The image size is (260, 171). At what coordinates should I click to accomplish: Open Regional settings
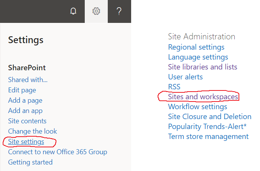point(196,47)
